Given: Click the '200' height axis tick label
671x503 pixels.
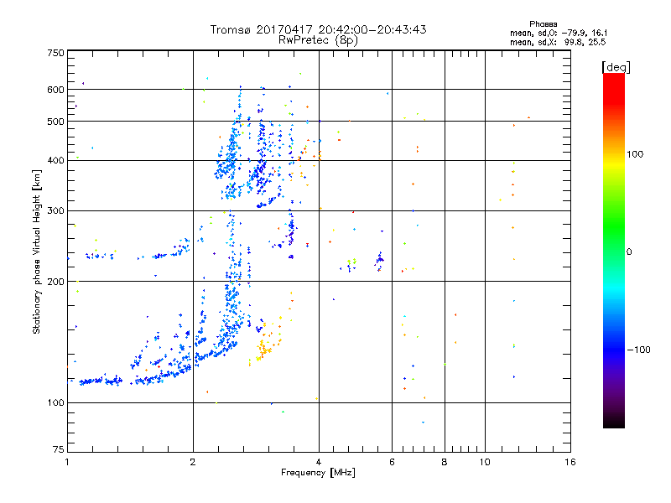Looking at the screenshot, I should click(55, 282).
